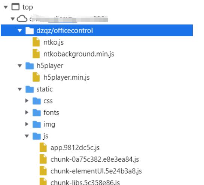Click the ntko.js file icon
Image resolution: width=204 pixels, height=185 pixels.
(36, 42)
